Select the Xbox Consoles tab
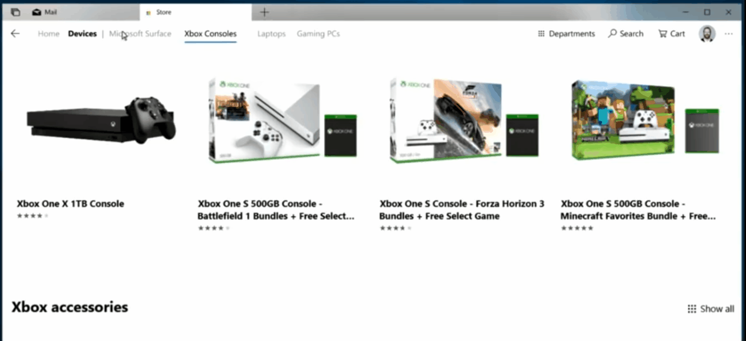This screenshot has height=341, width=746. [210, 34]
